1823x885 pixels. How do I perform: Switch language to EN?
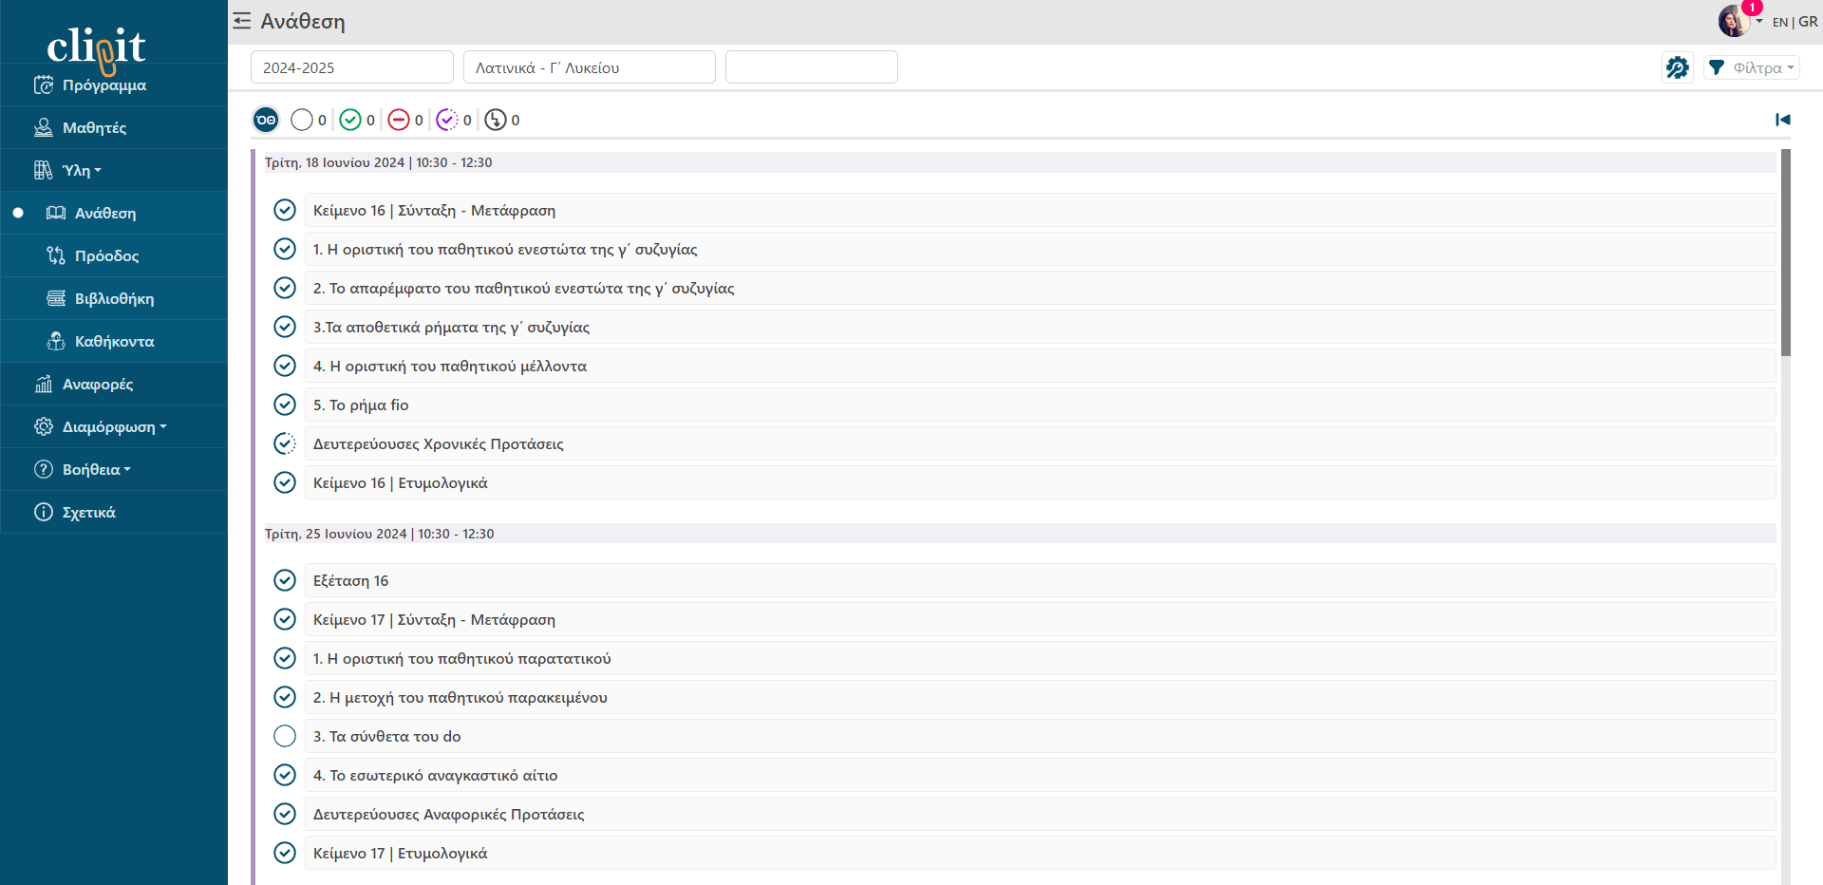1779,22
